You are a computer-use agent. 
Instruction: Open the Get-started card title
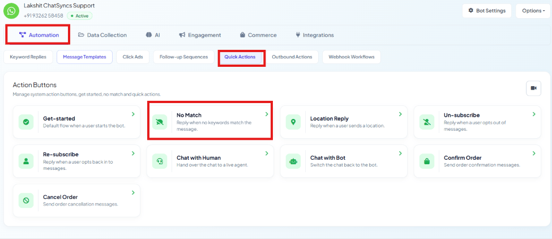tap(59, 118)
